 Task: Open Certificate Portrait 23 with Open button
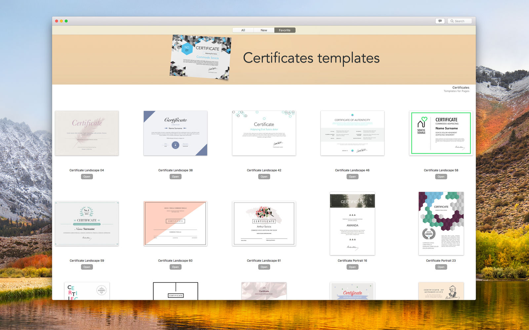(x=441, y=267)
